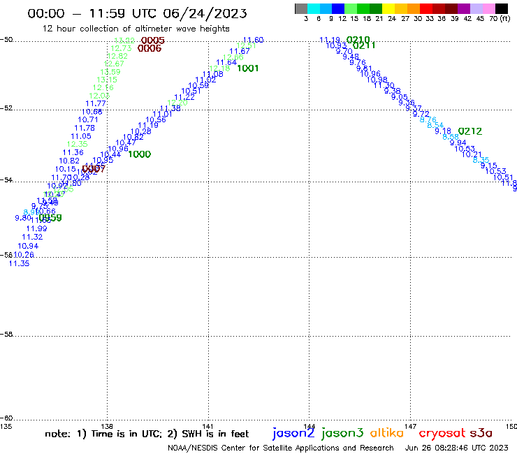Click the note 'Time is in UTC; SWH is in feet'

pos(147,434)
